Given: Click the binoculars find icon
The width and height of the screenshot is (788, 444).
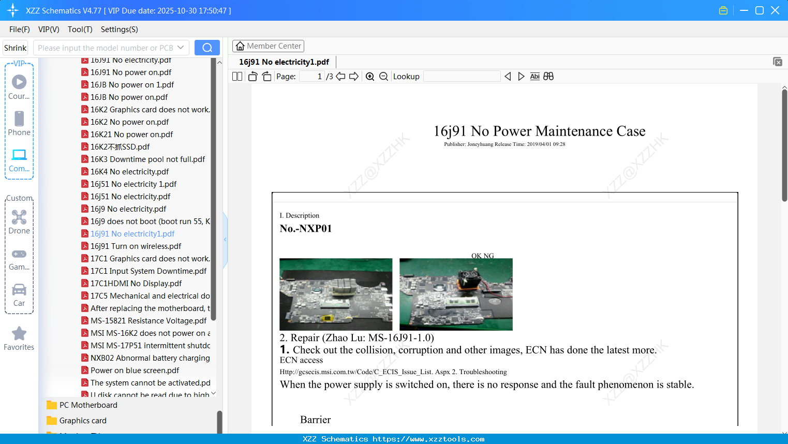Looking at the screenshot, I should (548, 77).
